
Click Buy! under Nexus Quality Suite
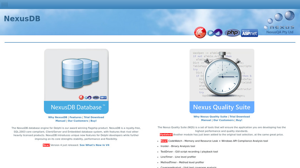coord(239,120)
